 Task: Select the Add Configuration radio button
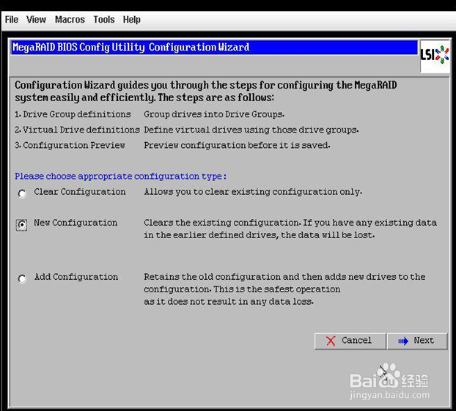tap(22, 278)
